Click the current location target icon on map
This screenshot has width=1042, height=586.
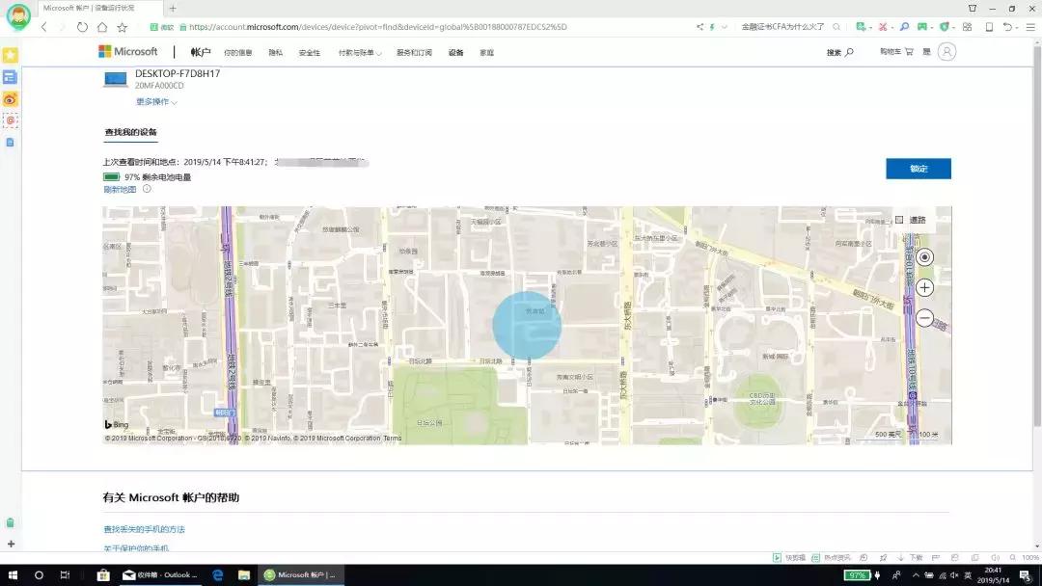(x=923, y=257)
